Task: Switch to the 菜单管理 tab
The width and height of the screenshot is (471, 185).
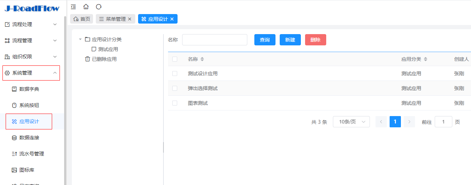Action: tap(115, 19)
